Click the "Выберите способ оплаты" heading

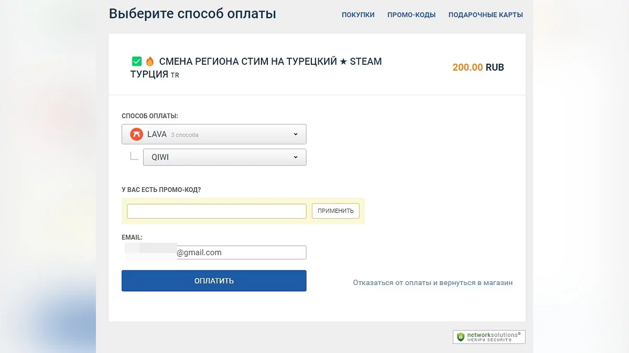pyautogui.click(x=192, y=14)
